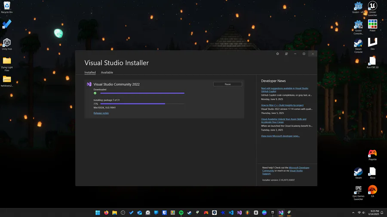Open the Cloud Academy Azure Skills article
Image resolution: width=387 pixels, height=217 pixels.
[x=284, y=121]
